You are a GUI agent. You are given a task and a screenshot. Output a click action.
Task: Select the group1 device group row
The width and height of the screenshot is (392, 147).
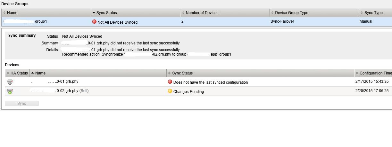[40, 22]
